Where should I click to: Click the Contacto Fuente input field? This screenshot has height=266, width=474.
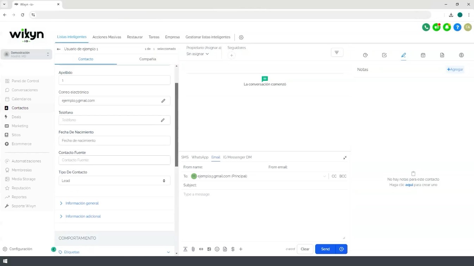[114, 160]
